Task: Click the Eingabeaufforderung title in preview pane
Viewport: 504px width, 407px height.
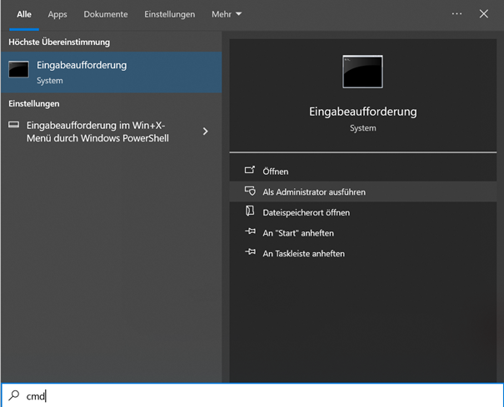Action: [363, 112]
